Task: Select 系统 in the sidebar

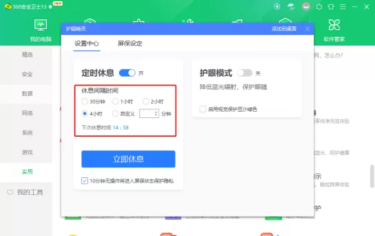Action: [x=27, y=132]
